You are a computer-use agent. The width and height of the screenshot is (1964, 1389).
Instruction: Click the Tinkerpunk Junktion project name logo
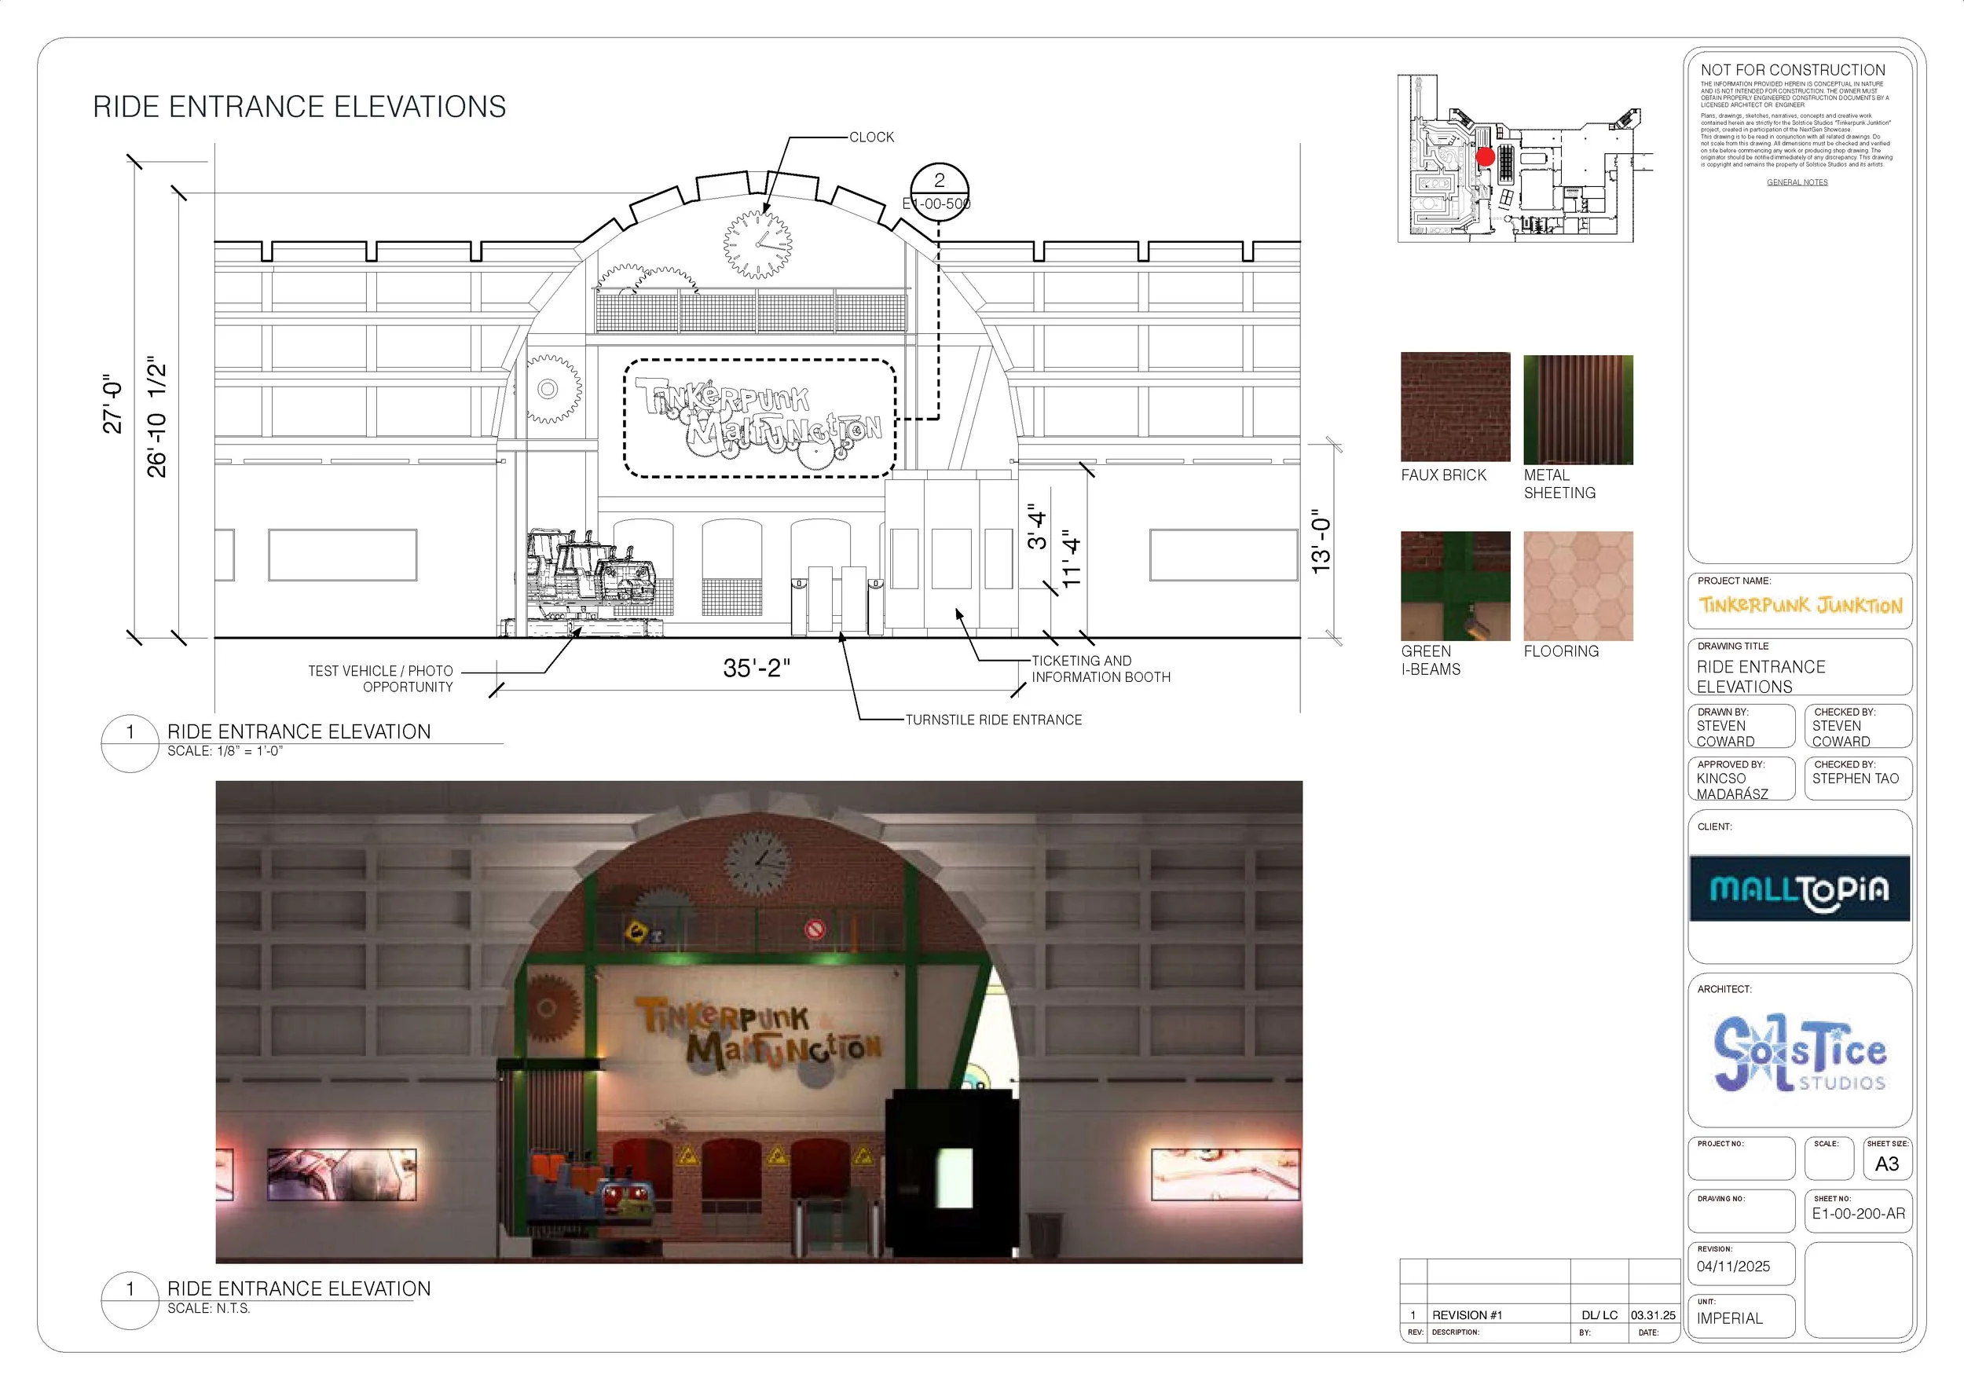1800,606
